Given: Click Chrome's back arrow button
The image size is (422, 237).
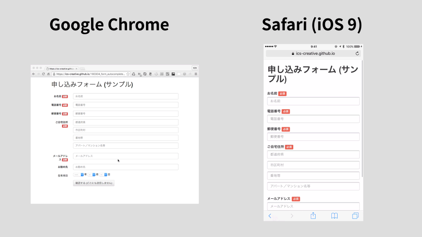Looking at the screenshot, I should [x=33, y=74].
